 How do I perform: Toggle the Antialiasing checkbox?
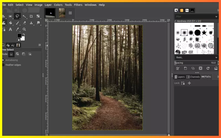(x=3, y=60)
